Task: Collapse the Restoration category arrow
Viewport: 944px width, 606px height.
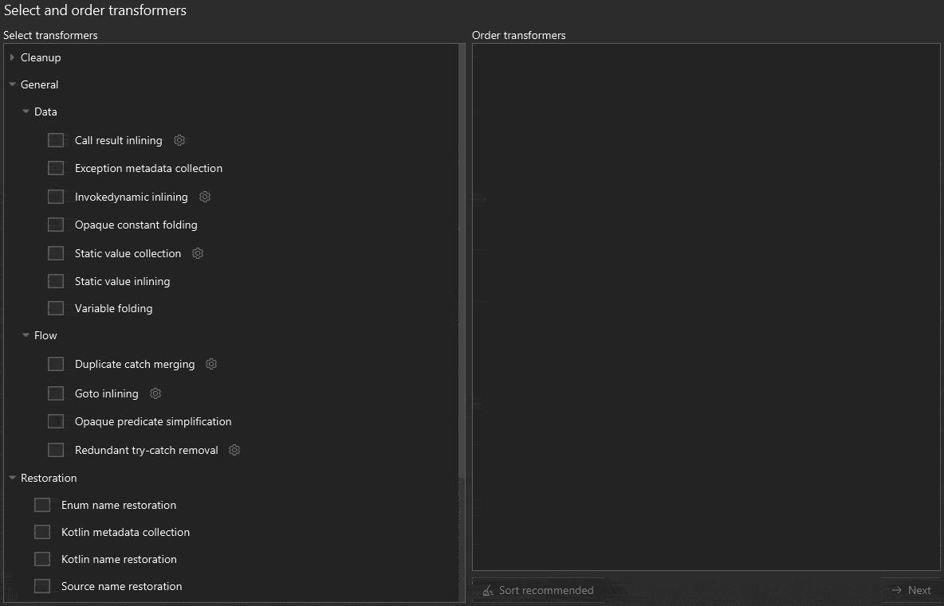Action: point(12,477)
